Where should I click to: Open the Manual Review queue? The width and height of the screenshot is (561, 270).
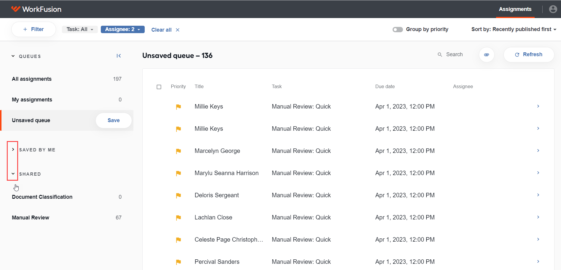[67, 218]
